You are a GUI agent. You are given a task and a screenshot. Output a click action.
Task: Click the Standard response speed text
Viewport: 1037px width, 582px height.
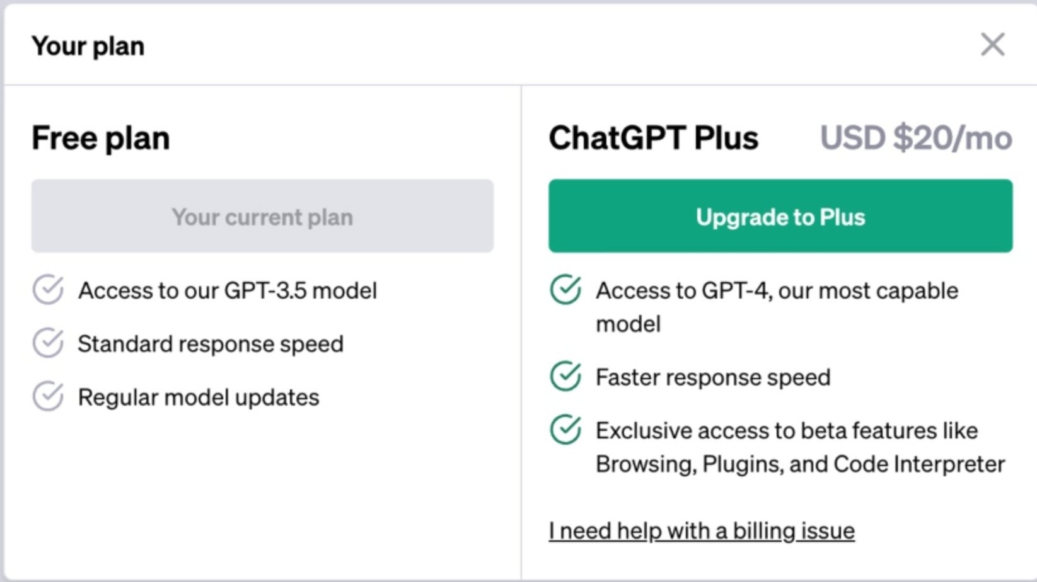tap(211, 344)
